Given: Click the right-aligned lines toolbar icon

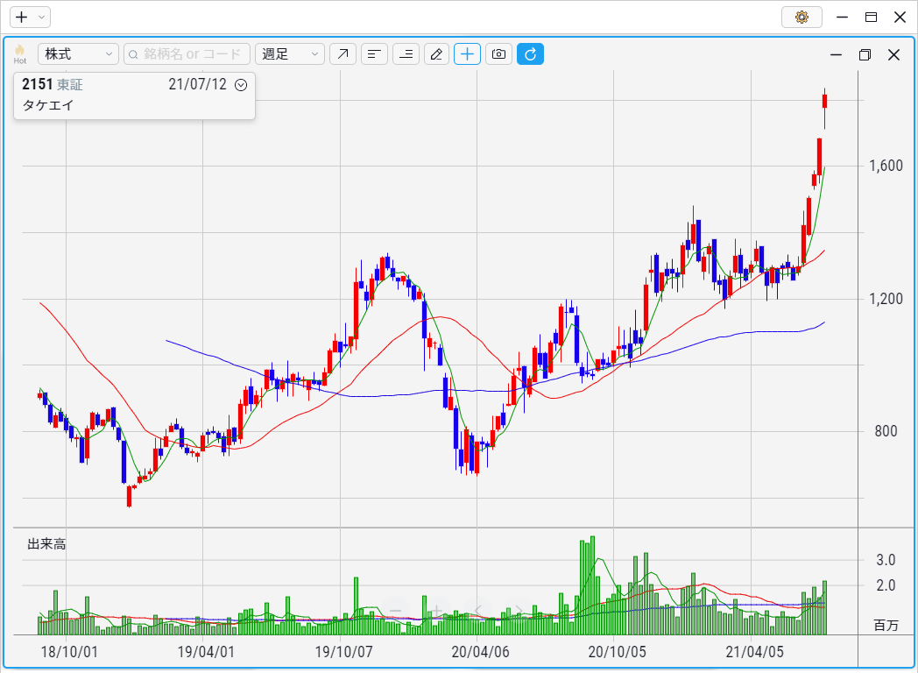Looking at the screenshot, I should (406, 54).
